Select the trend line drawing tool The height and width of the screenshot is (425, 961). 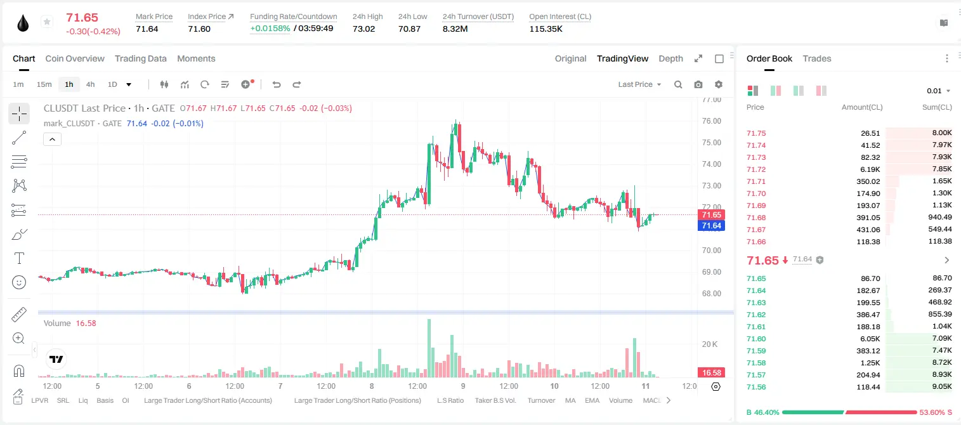(x=19, y=138)
